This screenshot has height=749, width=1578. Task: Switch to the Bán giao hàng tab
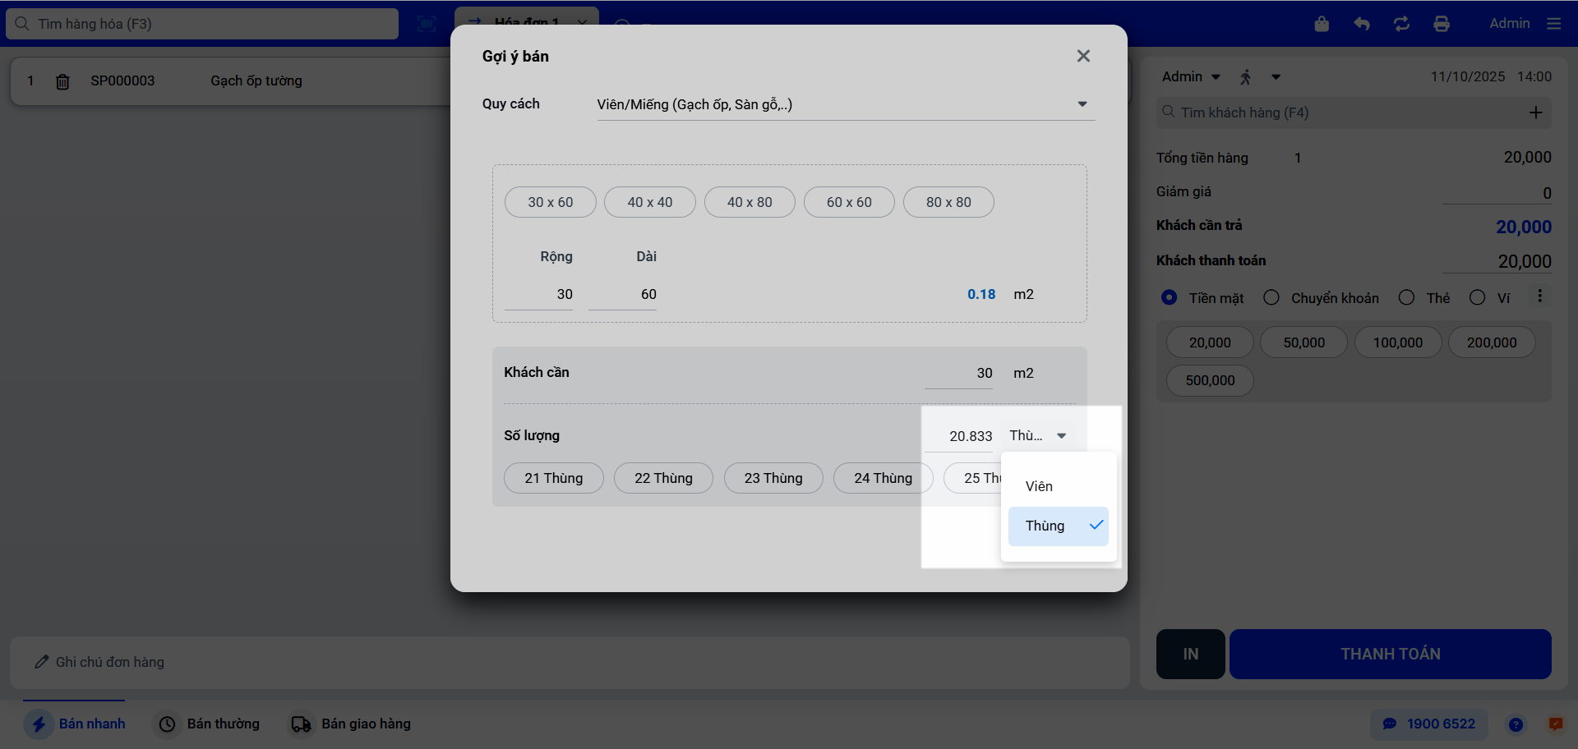click(x=351, y=724)
